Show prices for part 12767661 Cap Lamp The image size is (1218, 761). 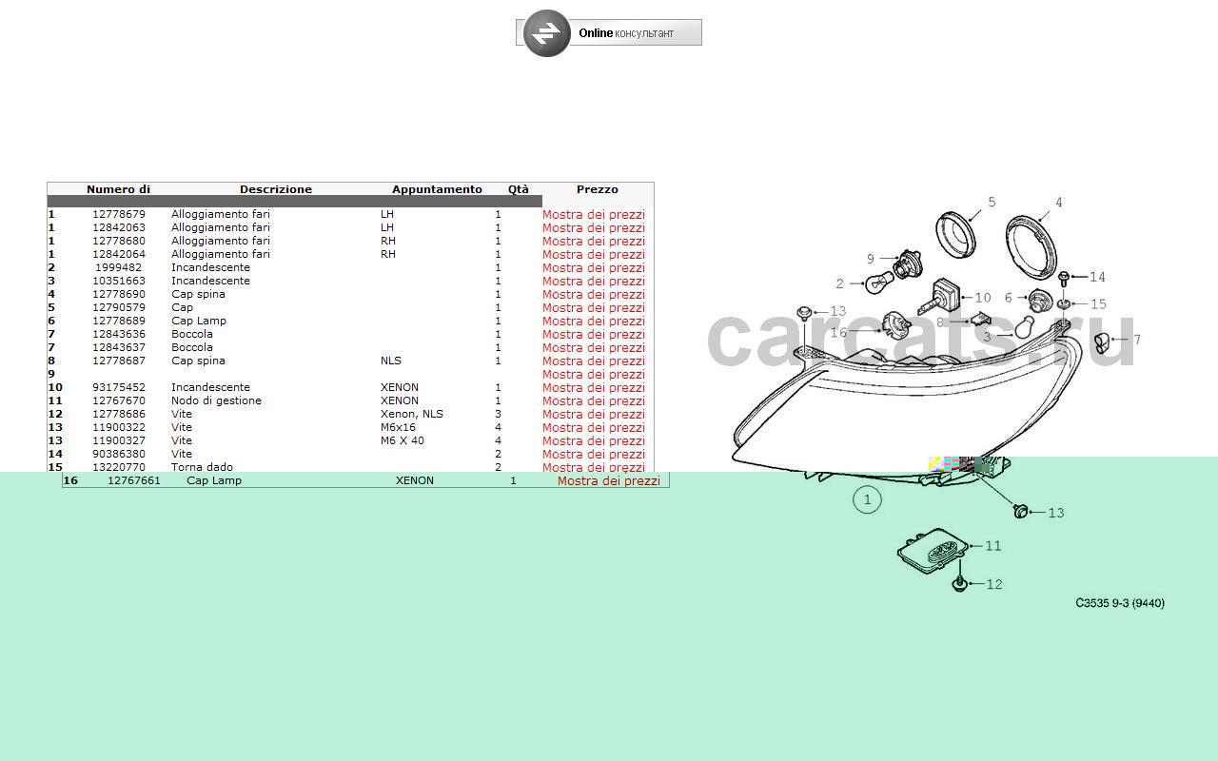(x=608, y=481)
